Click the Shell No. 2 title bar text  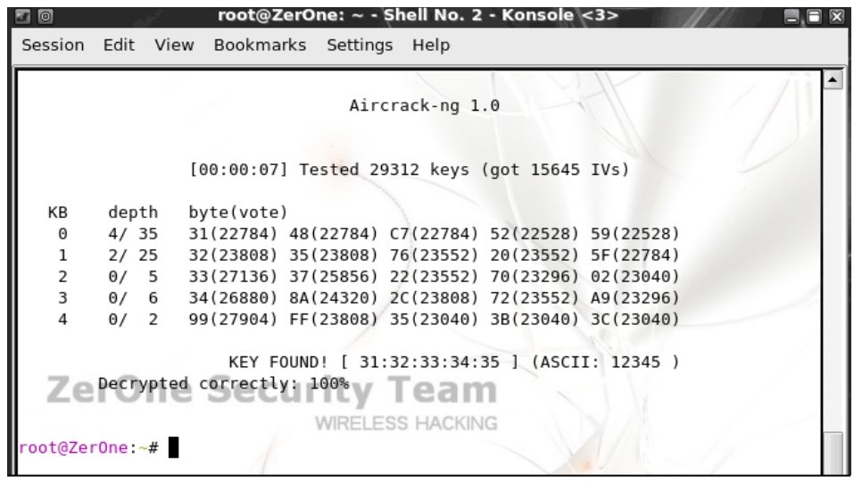[x=433, y=15]
